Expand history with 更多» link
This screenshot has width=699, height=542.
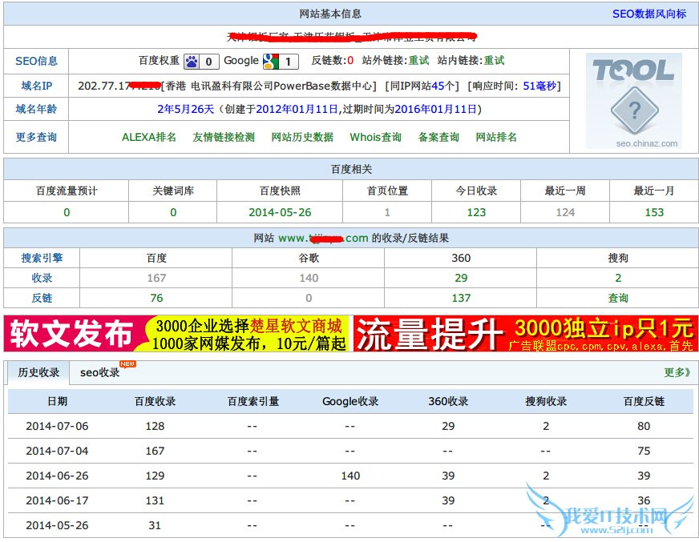click(677, 372)
